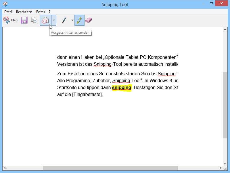Click the text "Zum Erstellen eines Screenshots"
Image resolution: width=230 pixels, height=173 pixels.
(91, 74)
